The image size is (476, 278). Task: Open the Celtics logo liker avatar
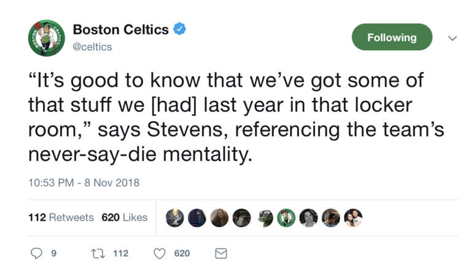286,218
